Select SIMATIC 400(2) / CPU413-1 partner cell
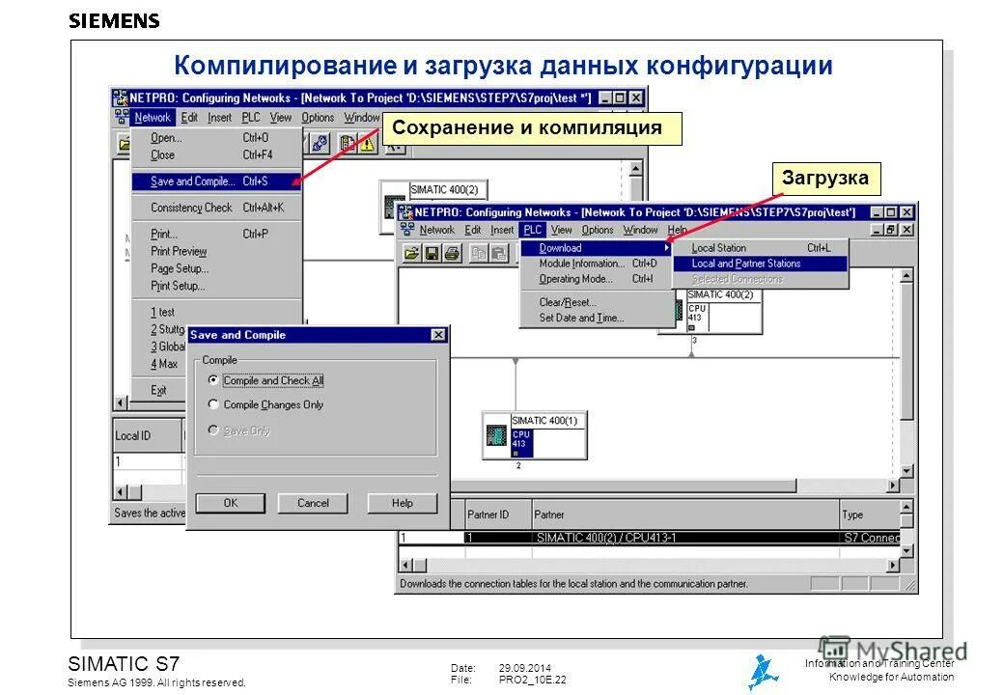Screen dimensions: 1004x695 (685, 538)
